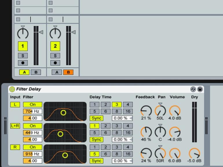Select delay time 2 for R channel

(105, 147)
